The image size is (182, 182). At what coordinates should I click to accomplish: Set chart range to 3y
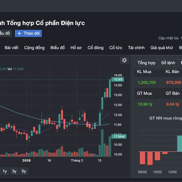tap(14, 171)
